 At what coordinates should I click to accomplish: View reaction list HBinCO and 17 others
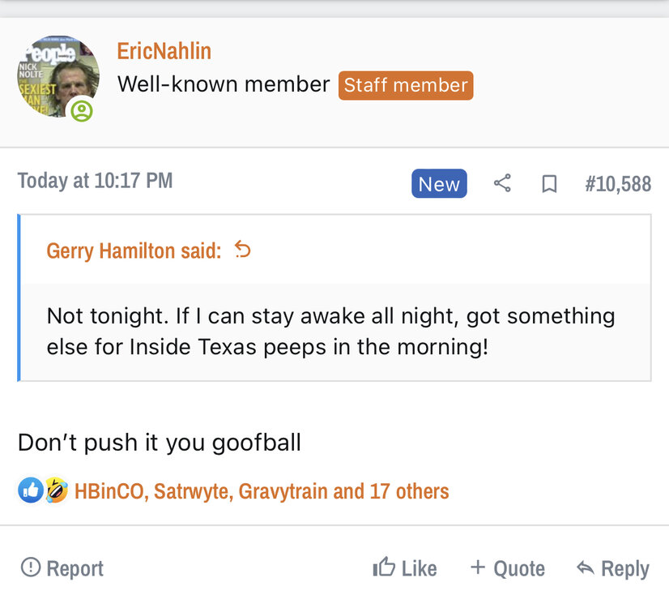[261, 490]
